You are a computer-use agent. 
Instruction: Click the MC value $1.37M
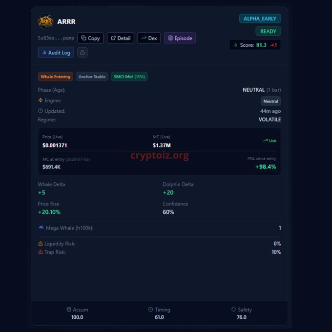pyautogui.click(x=162, y=145)
